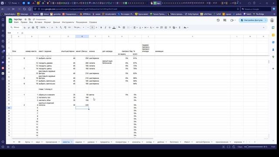Open the Правка menu
Screen dimensions: 279x157
[x=24, y=22]
